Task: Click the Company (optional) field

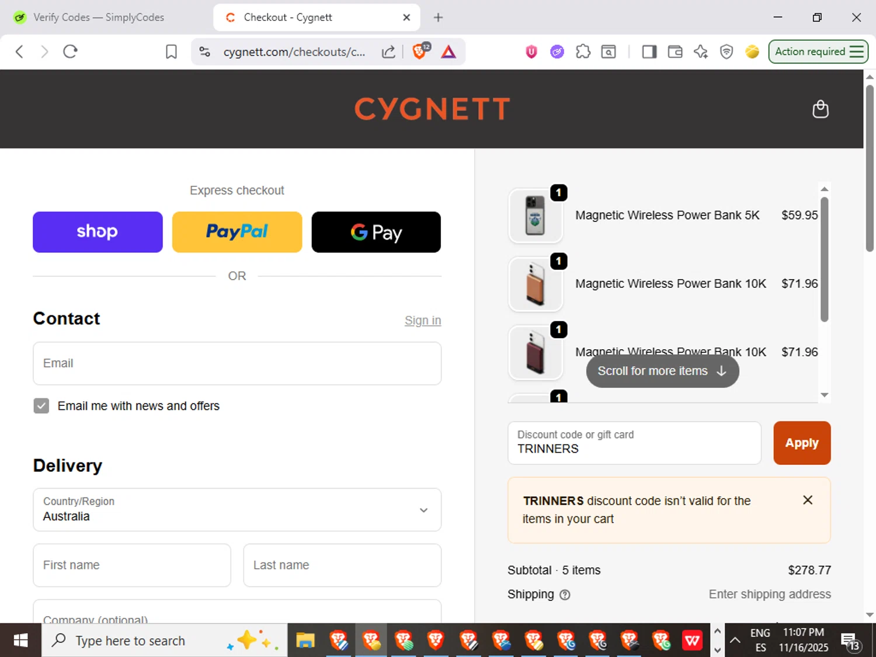Action: 237,611
